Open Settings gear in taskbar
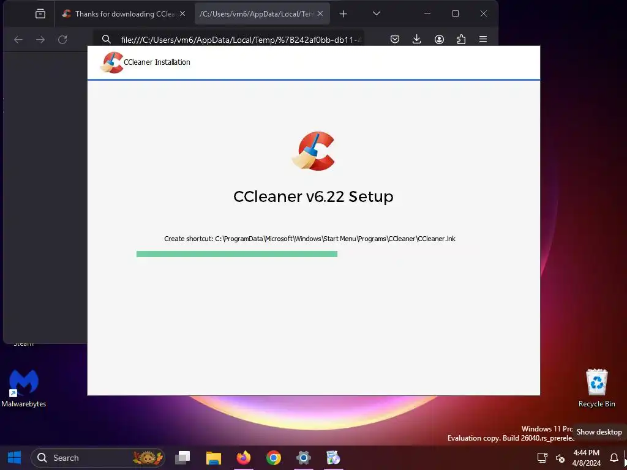This screenshot has height=470, width=627. [x=304, y=458]
